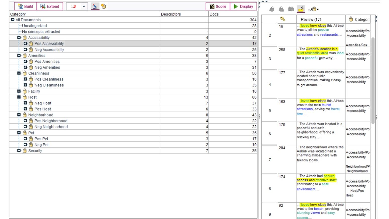Click the bag icon beside Security
Screen dimensions: 389x219
click(25, 151)
